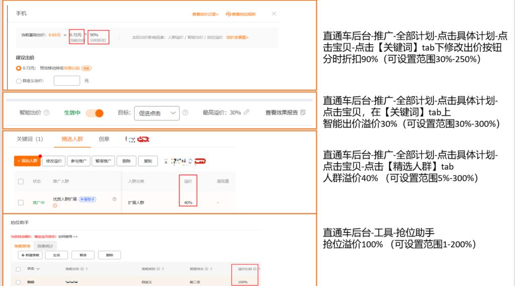Click the help icon after the 目标 dropdown
This screenshot has width=515, height=286.
click(185, 112)
